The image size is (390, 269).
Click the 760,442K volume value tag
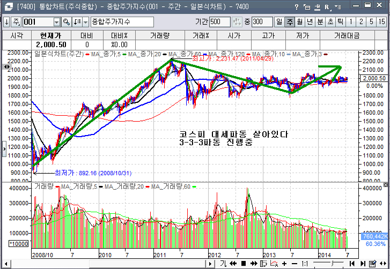[x=375, y=236]
